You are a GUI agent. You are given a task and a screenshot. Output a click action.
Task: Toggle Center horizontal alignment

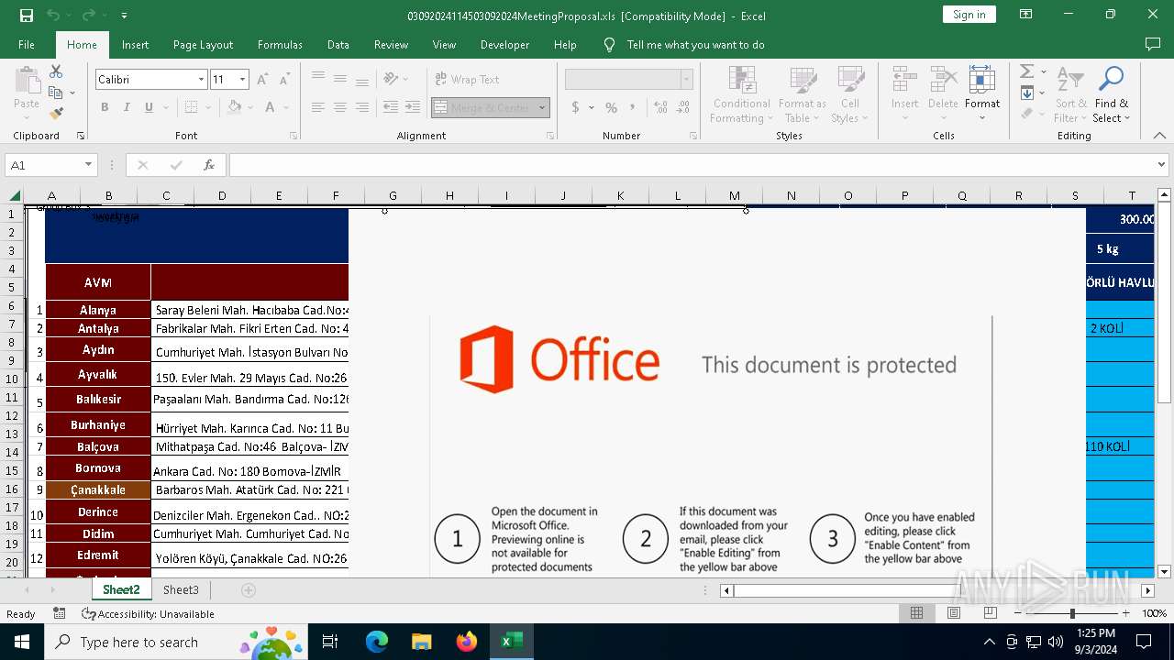coord(340,107)
